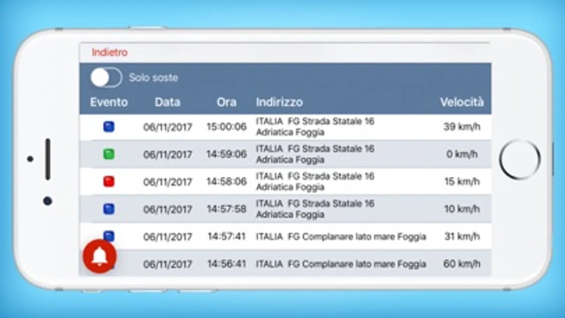
Task: Select the 31 km/h speed value
Action: 462,236
